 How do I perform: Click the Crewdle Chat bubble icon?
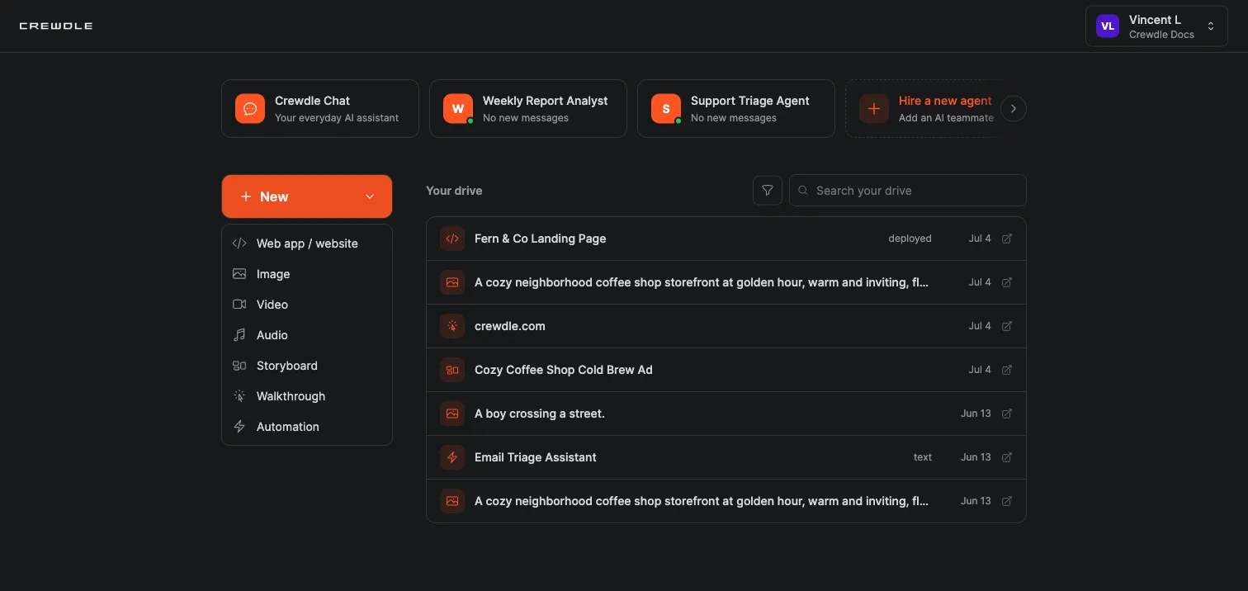[x=250, y=108]
